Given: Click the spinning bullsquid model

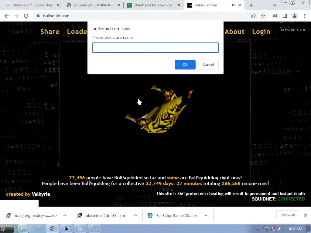Looking at the screenshot, I should coord(159,109).
